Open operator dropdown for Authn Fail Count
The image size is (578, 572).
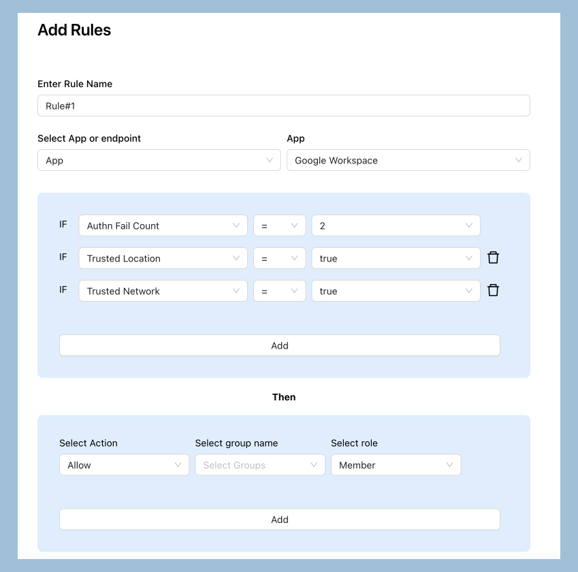[x=279, y=226]
